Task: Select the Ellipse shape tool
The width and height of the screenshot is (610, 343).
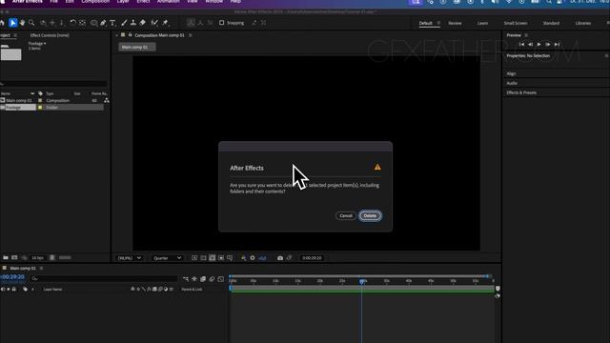Action: 93,23
